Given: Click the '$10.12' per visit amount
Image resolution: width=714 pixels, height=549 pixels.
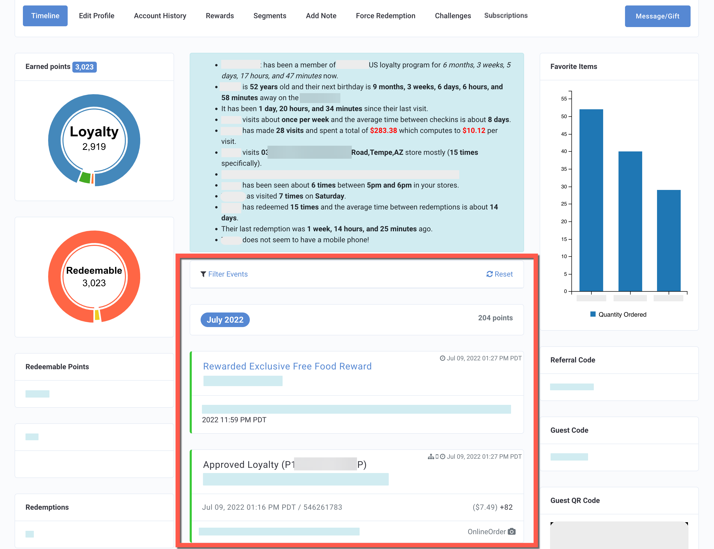Looking at the screenshot, I should (x=474, y=130).
